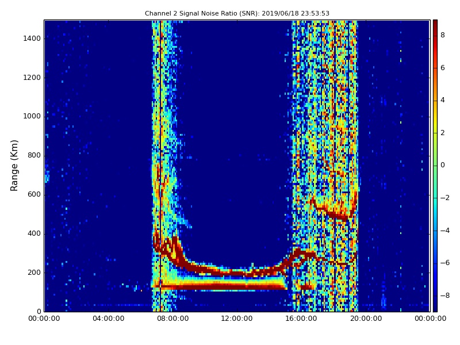
Task: Click the 1200 tick label on the range axis
Action: point(32,78)
